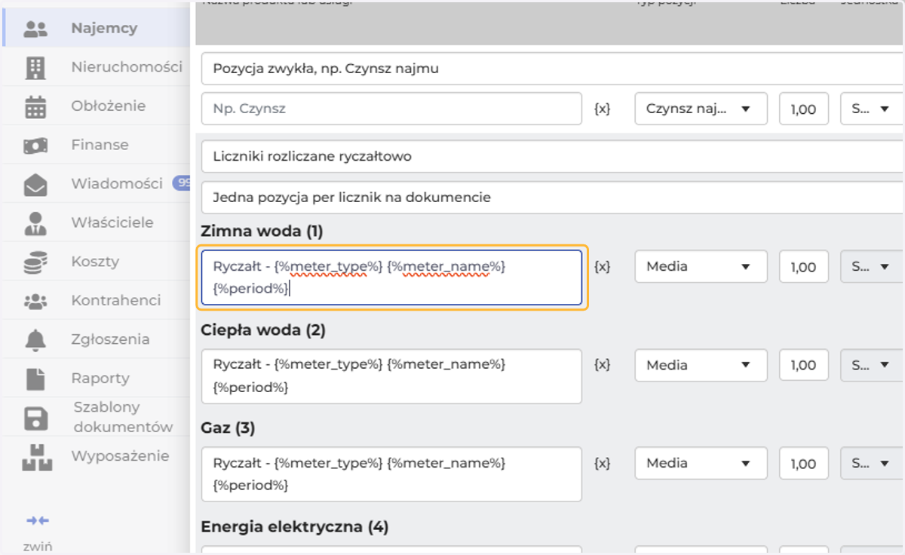
Task: Click the Wyposażenie boxes icon
Action: [x=35, y=457]
